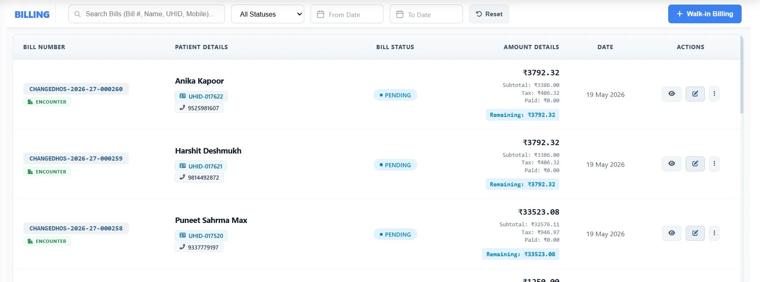This screenshot has height=282, width=760.
Task: Click phone icon next to 9814492872
Action: pos(182,177)
